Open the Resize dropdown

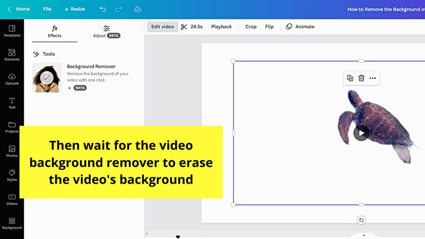click(x=75, y=9)
